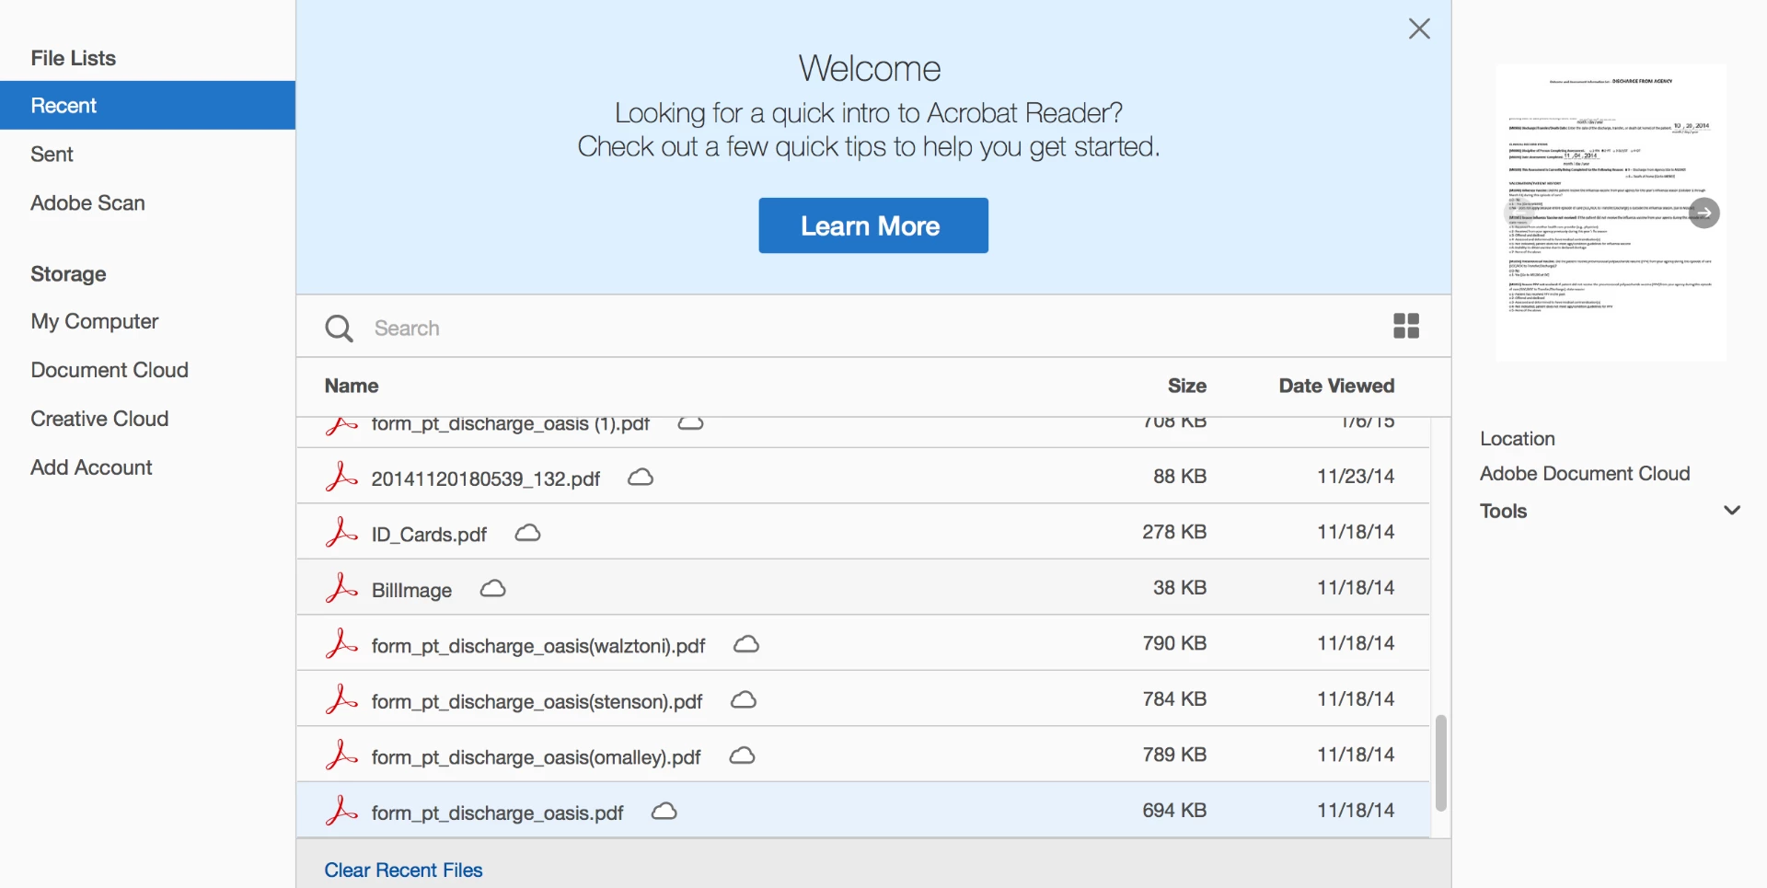Click the 789 KB size value
This screenshot has width=1767, height=888.
[x=1174, y=754]
